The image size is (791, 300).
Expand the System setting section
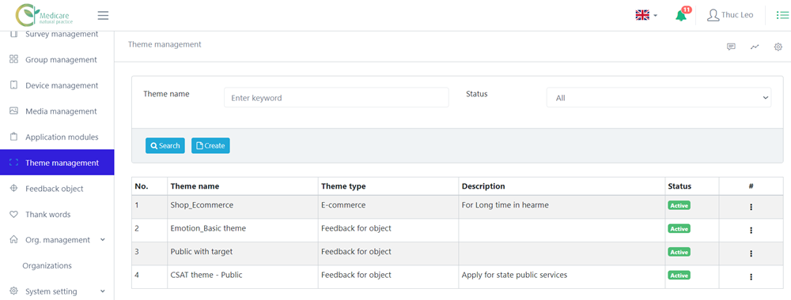[x=57, y=291]
